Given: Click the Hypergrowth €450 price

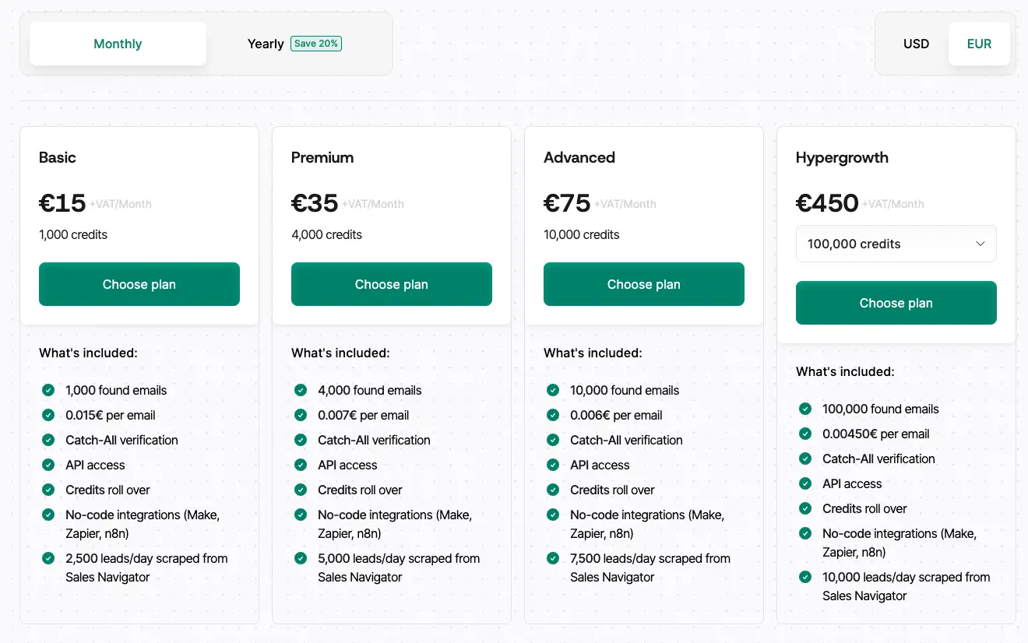Looking at the screenshot, I should click(x=827, y=203).
